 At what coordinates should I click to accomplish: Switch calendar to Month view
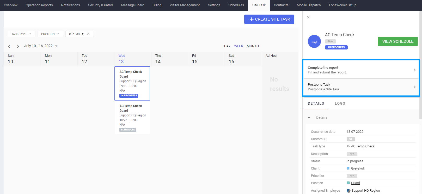(x=253, y=46)
